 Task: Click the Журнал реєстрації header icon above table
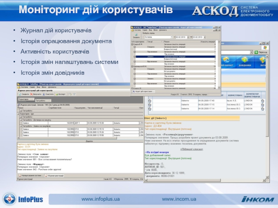tap(19, 105)
